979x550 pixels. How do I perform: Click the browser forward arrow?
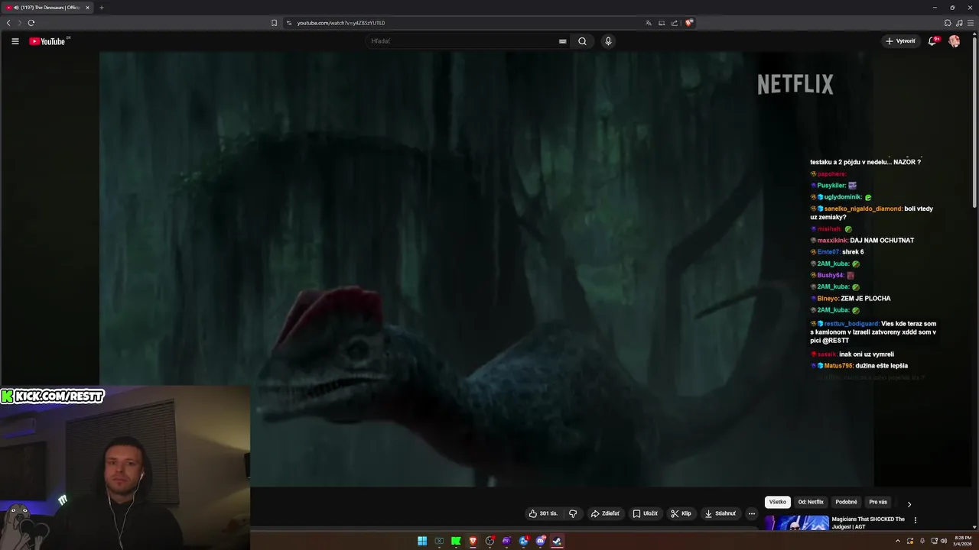point(20,23)
